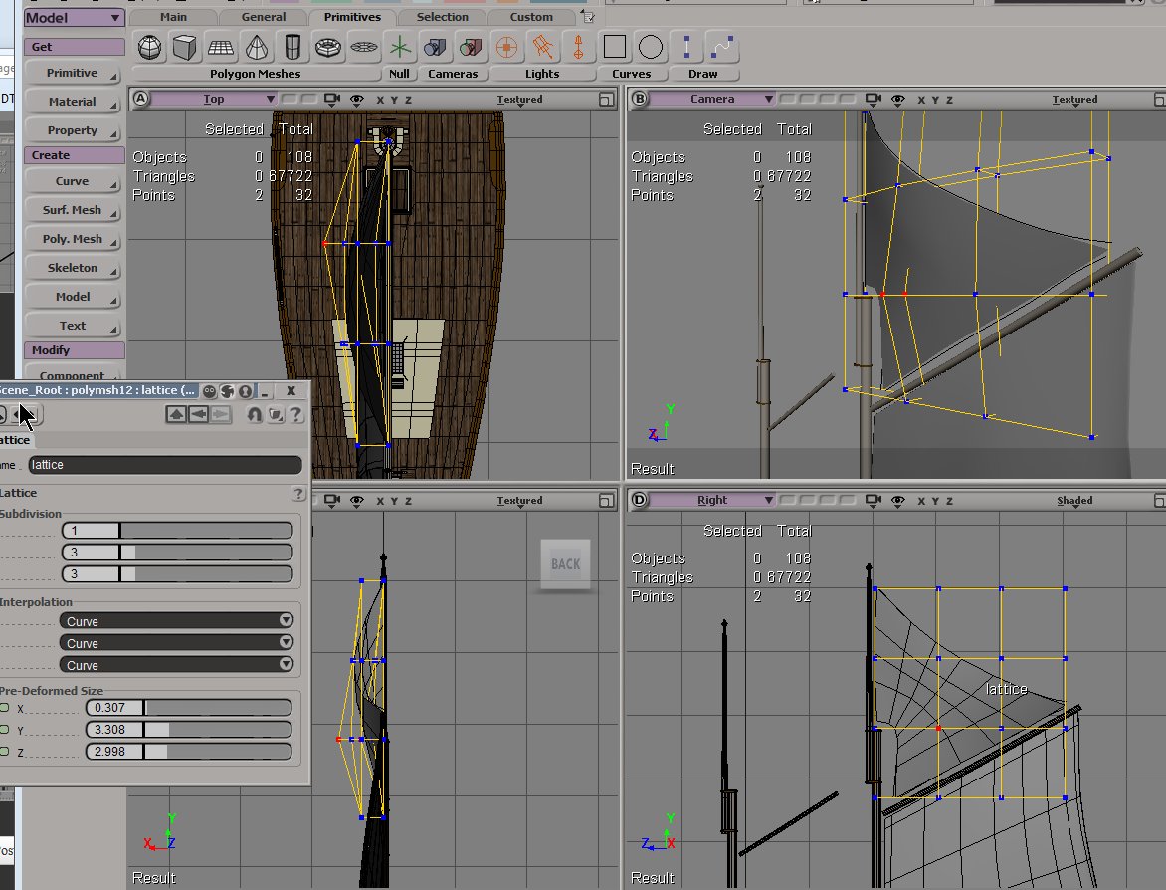Add a cone polygon mesh
This screenshot has width=1166, height=890.
(x=257, y=47)
